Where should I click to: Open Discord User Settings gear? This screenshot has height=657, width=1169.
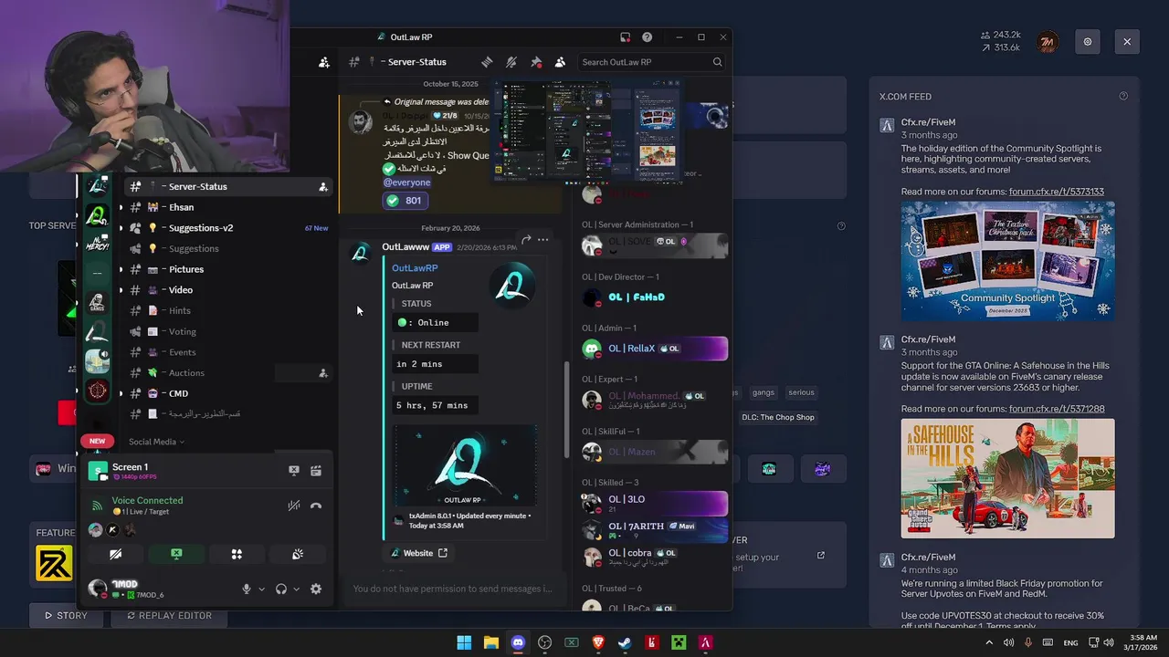316,589
